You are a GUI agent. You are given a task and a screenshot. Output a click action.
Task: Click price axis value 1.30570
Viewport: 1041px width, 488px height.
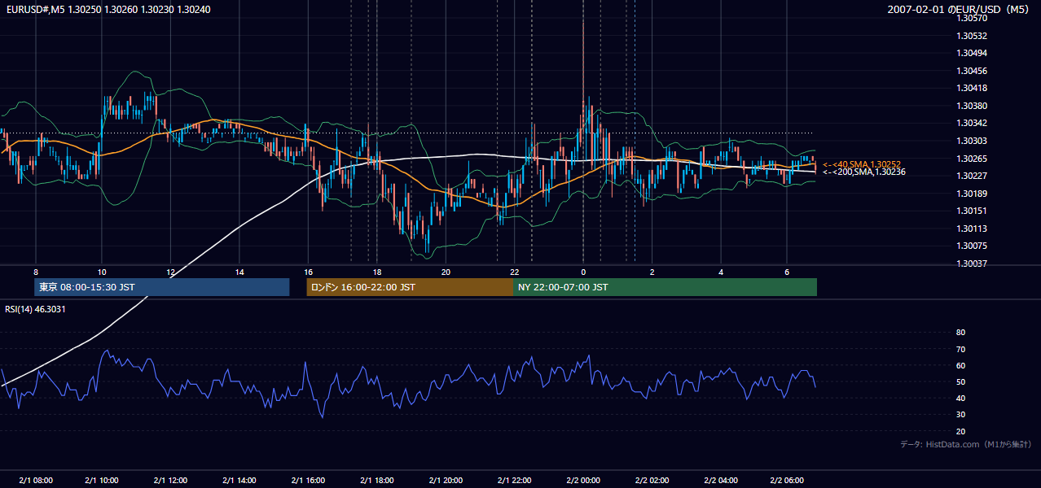coord(972,19)
